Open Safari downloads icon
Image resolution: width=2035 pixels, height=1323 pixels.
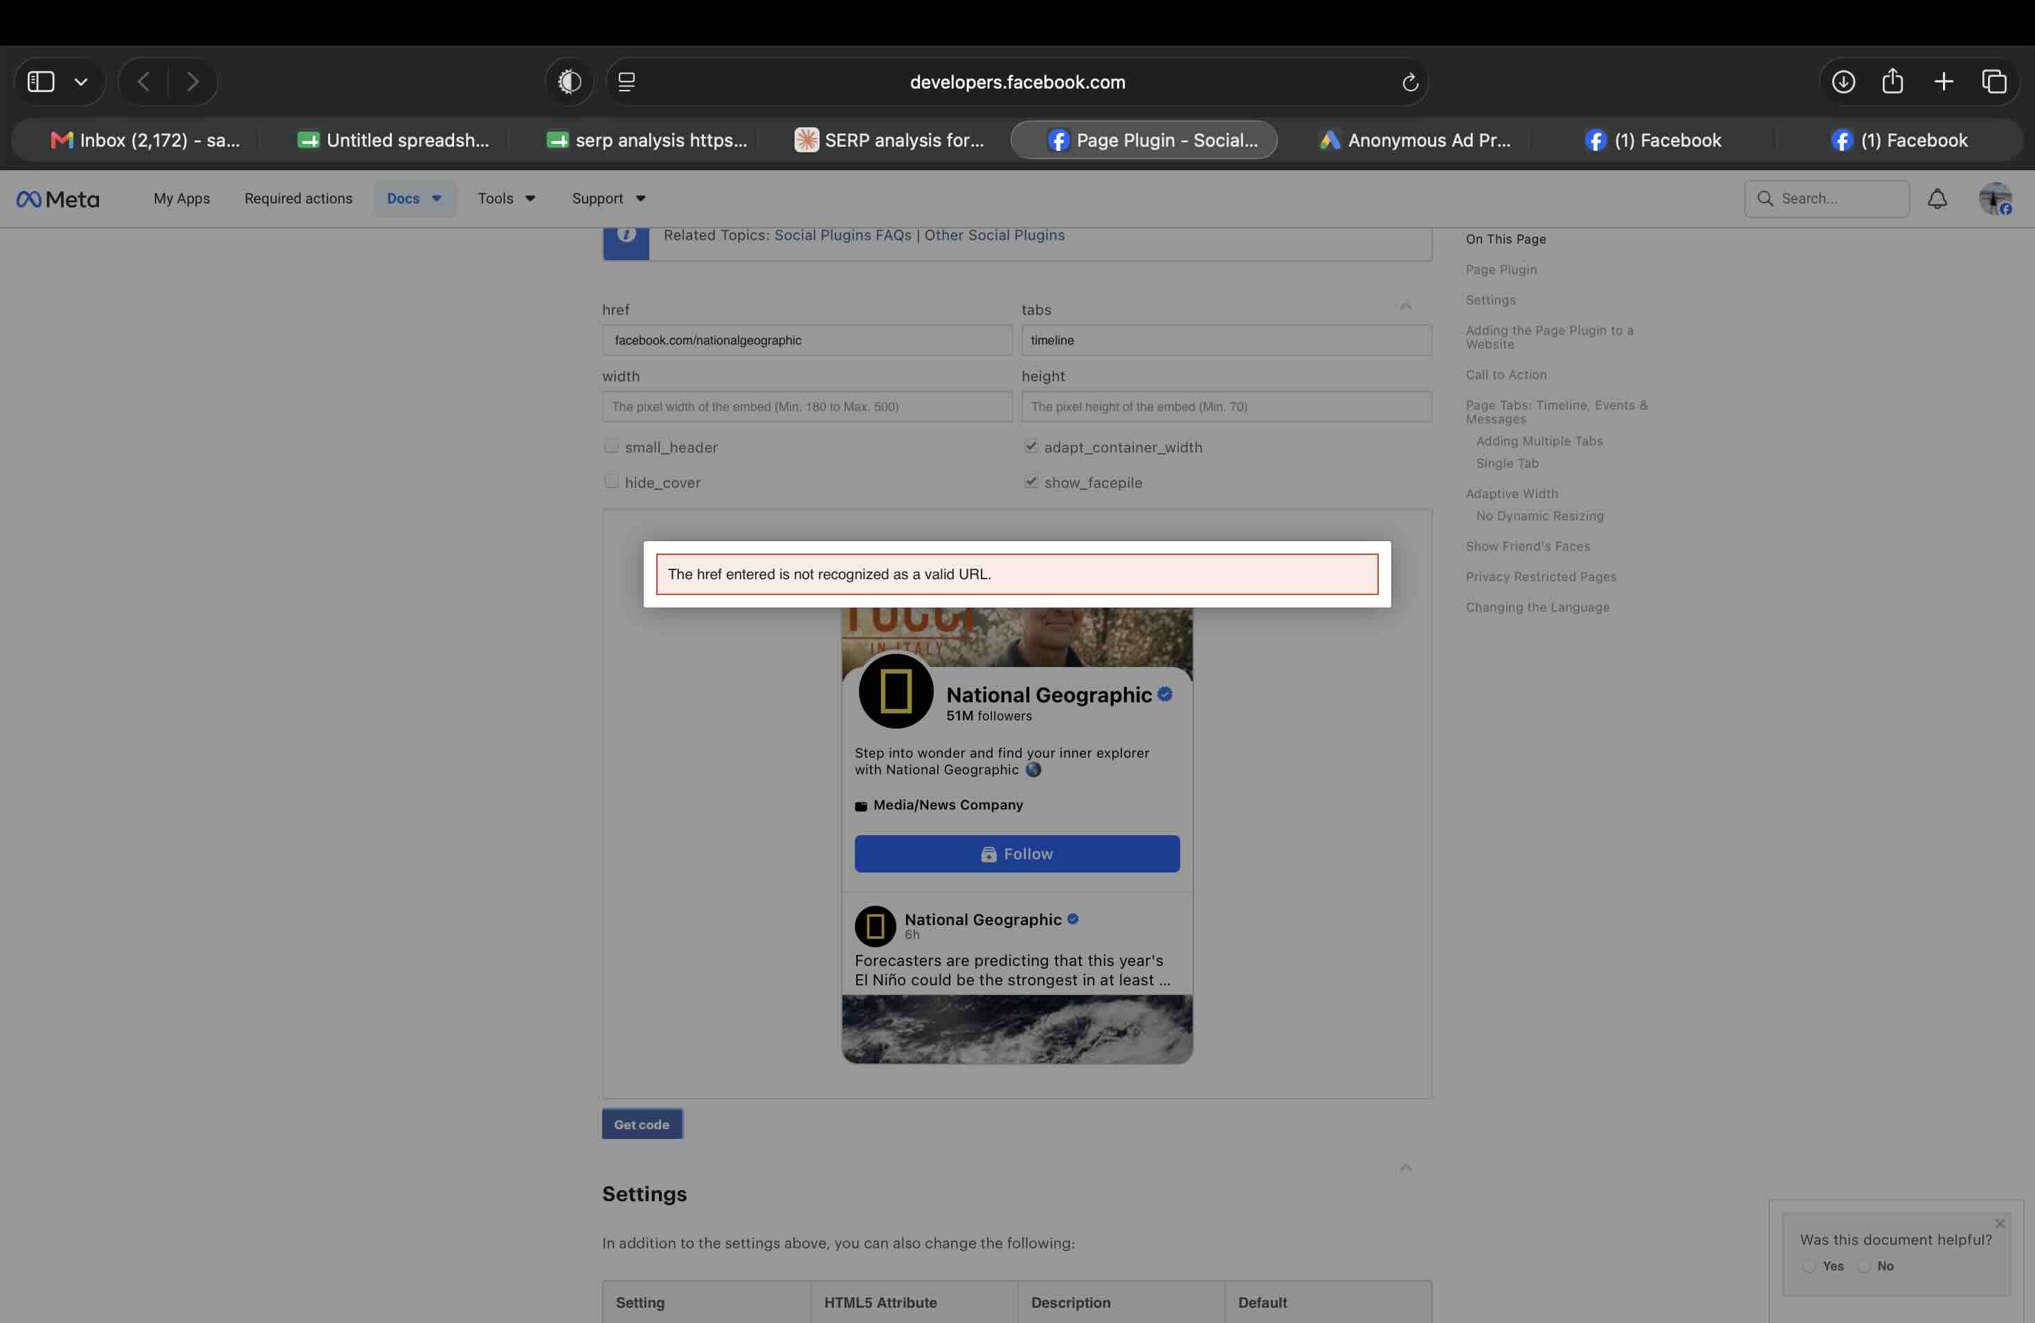click(1843, 82)
